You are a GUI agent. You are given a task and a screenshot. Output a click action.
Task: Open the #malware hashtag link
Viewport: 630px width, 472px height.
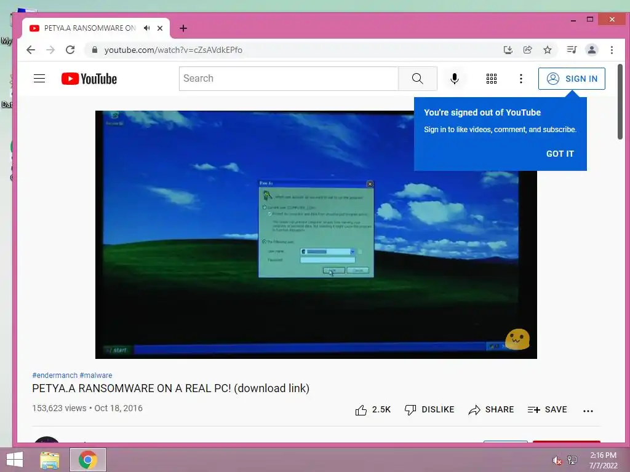(95, 376)
